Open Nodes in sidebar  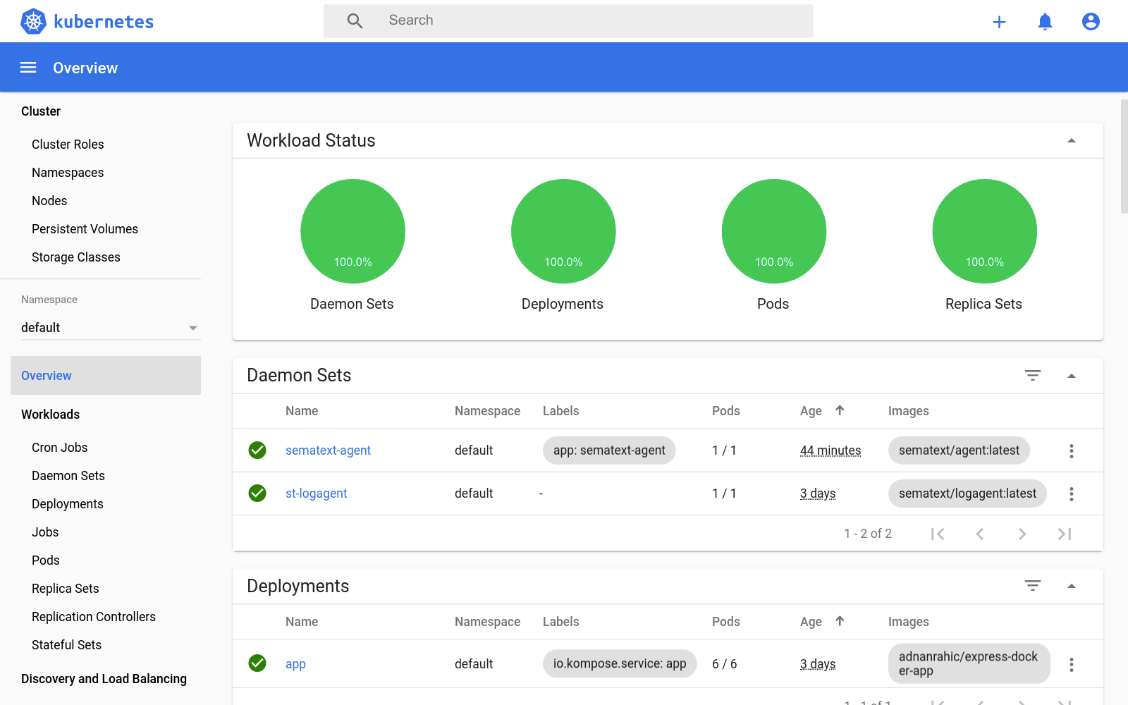[49, 201]
